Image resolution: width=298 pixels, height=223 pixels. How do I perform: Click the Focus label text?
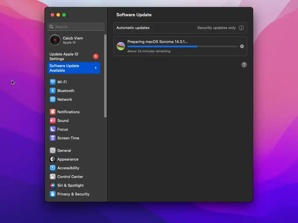(x=63, y=130)
